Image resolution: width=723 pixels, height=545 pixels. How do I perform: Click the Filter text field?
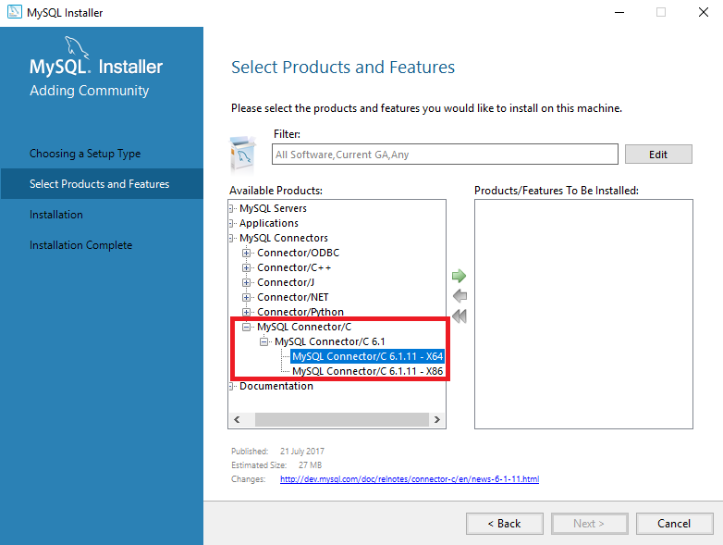445,155
